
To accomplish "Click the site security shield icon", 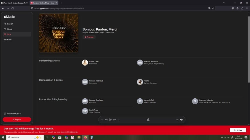I will point(32,8).
